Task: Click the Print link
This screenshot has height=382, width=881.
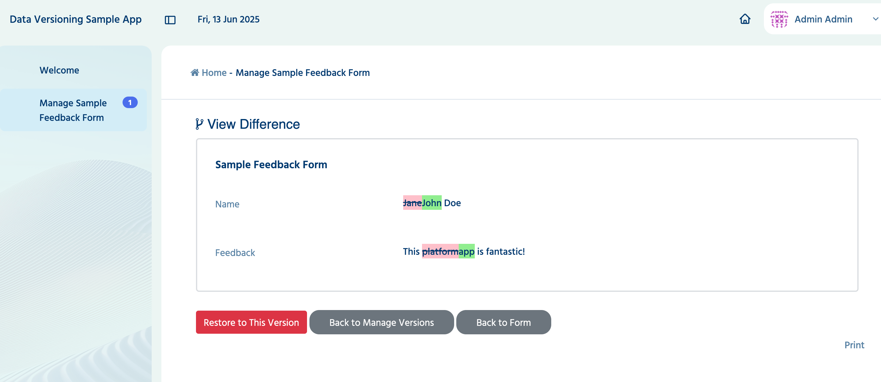Action: coord(854,345)
